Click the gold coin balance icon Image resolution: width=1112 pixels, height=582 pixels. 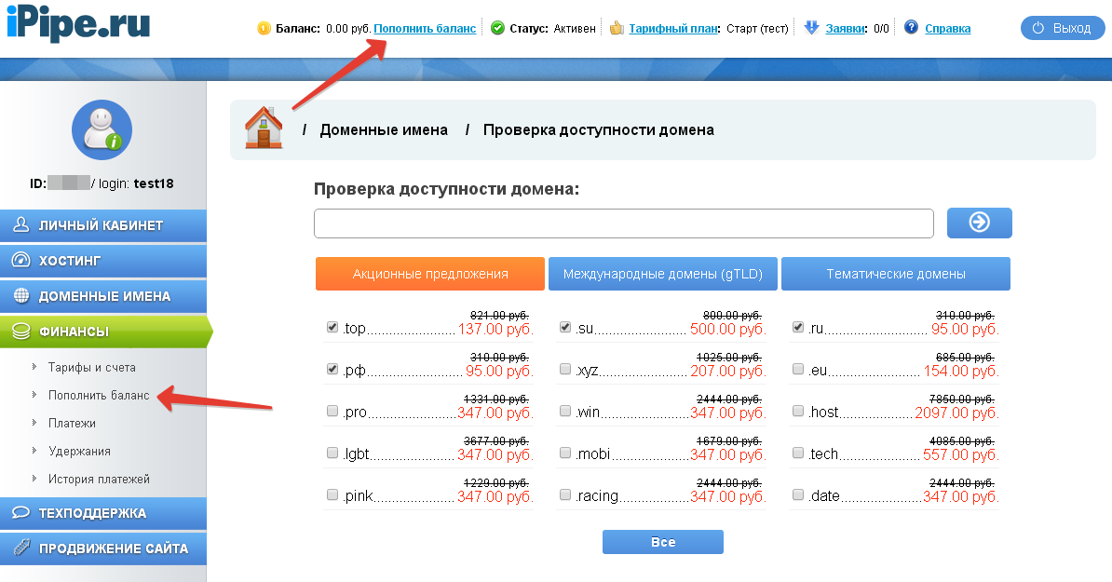tap(264, 28)
